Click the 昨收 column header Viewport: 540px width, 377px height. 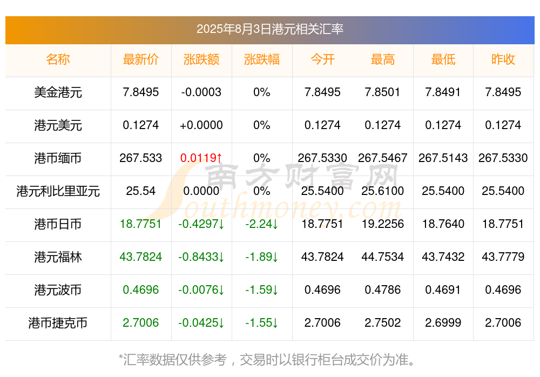503,59
